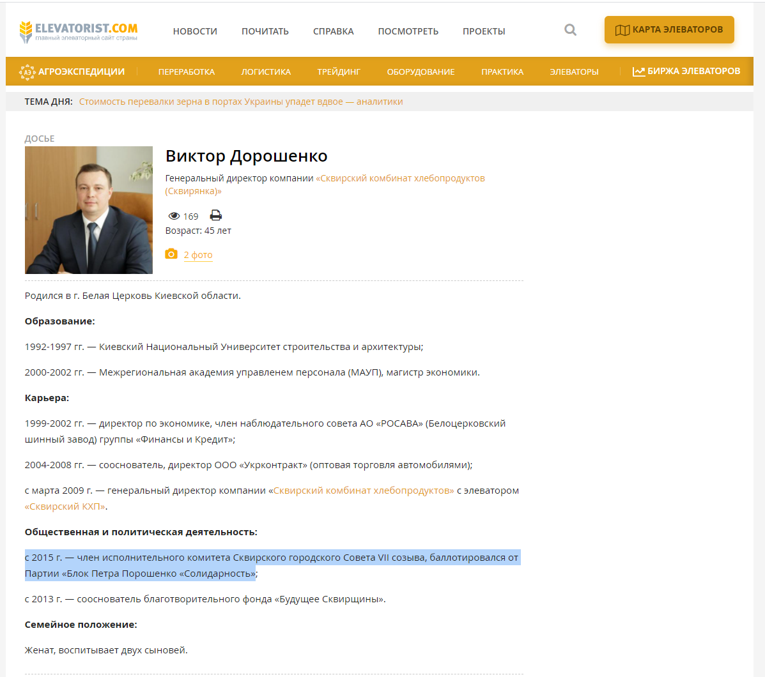765x677 pixels.
Task: Click the career link Сквирский комбинат хлебопродуктов
Action: pos(364,491)
